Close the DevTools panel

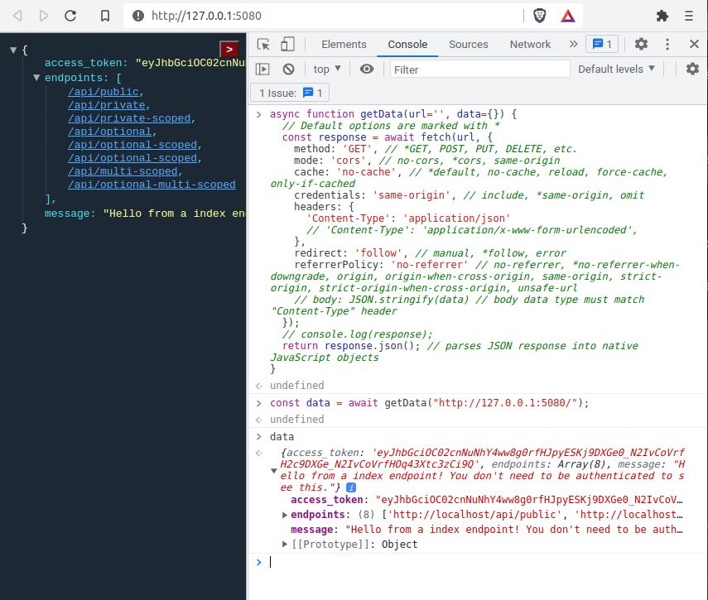coord(694,44)
